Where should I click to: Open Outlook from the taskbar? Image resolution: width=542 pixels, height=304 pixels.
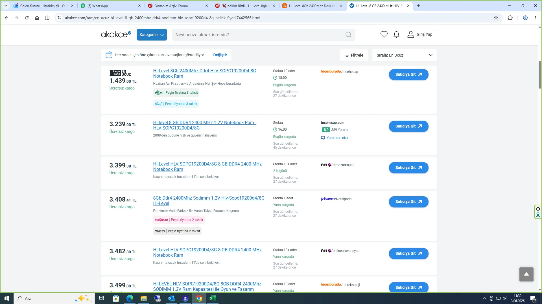pyautogui.click(x=171, y=298)
